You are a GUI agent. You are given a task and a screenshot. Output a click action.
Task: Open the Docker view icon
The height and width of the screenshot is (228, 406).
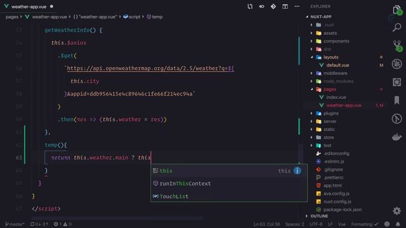click(396, 137)
